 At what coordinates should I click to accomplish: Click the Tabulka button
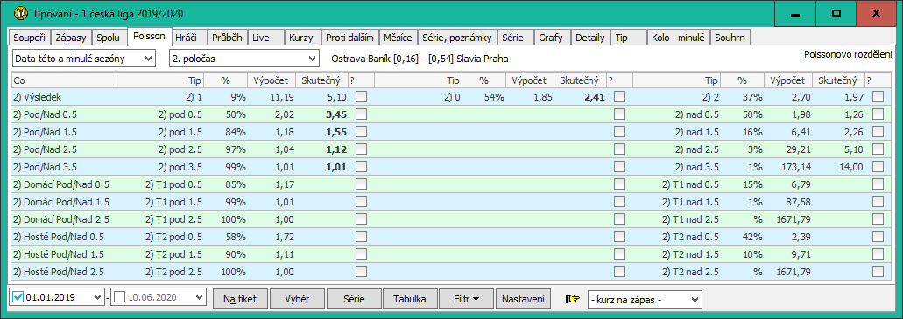point(410,299)
